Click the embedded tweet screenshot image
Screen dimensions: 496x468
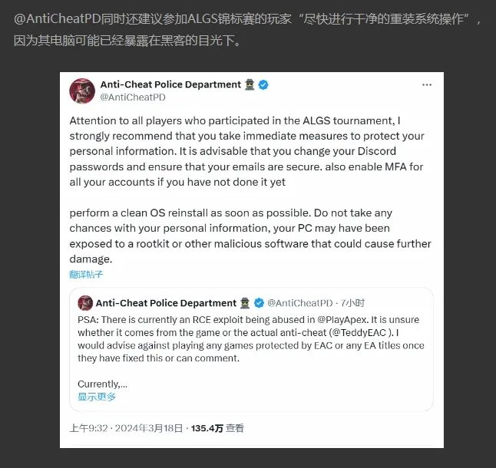(x=252, y=260)
